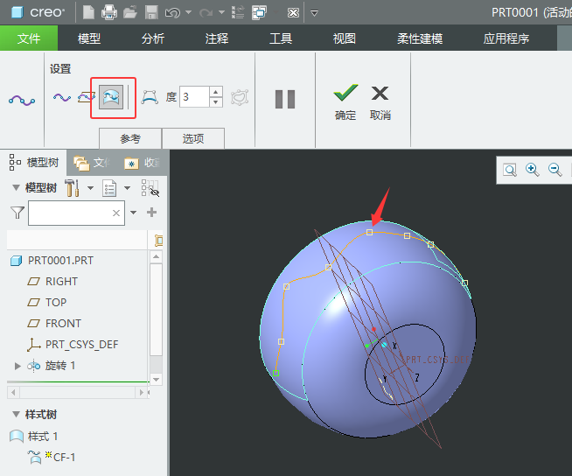
Task: Clear the search field with the X
Action: coord(116,213)
